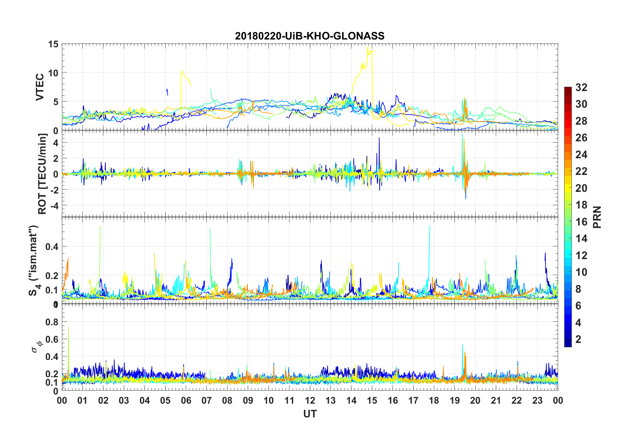This screenshot has width=620, height=434.
Task: Select the ROT [TECU/min] axis label
Action: click(42, 174)
